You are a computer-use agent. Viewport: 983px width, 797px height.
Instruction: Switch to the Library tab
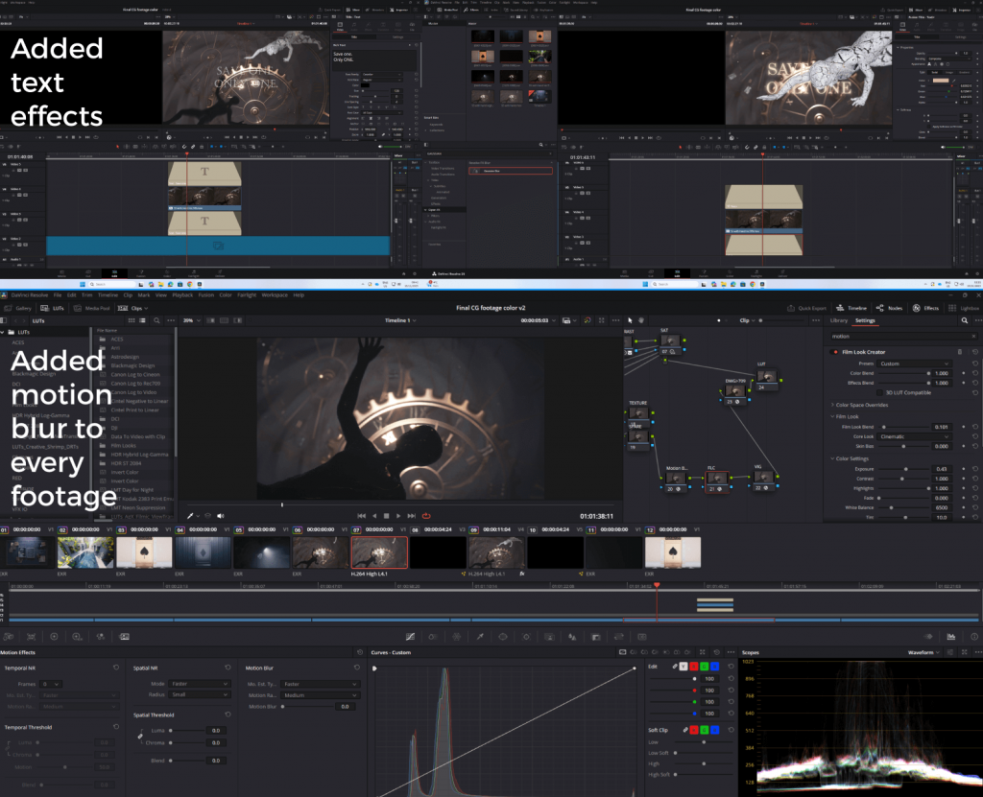(x=838, y=320)
